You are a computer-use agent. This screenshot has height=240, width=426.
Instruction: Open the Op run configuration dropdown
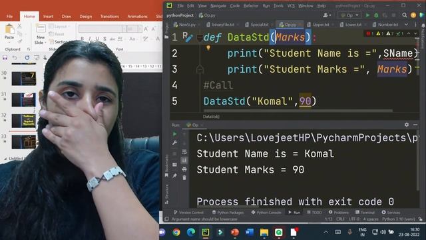pos(349,15)
